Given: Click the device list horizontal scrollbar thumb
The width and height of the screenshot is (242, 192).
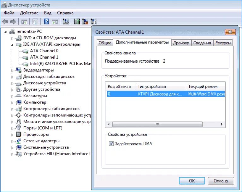Looking at the screenshot, I should tap(157, 124).
